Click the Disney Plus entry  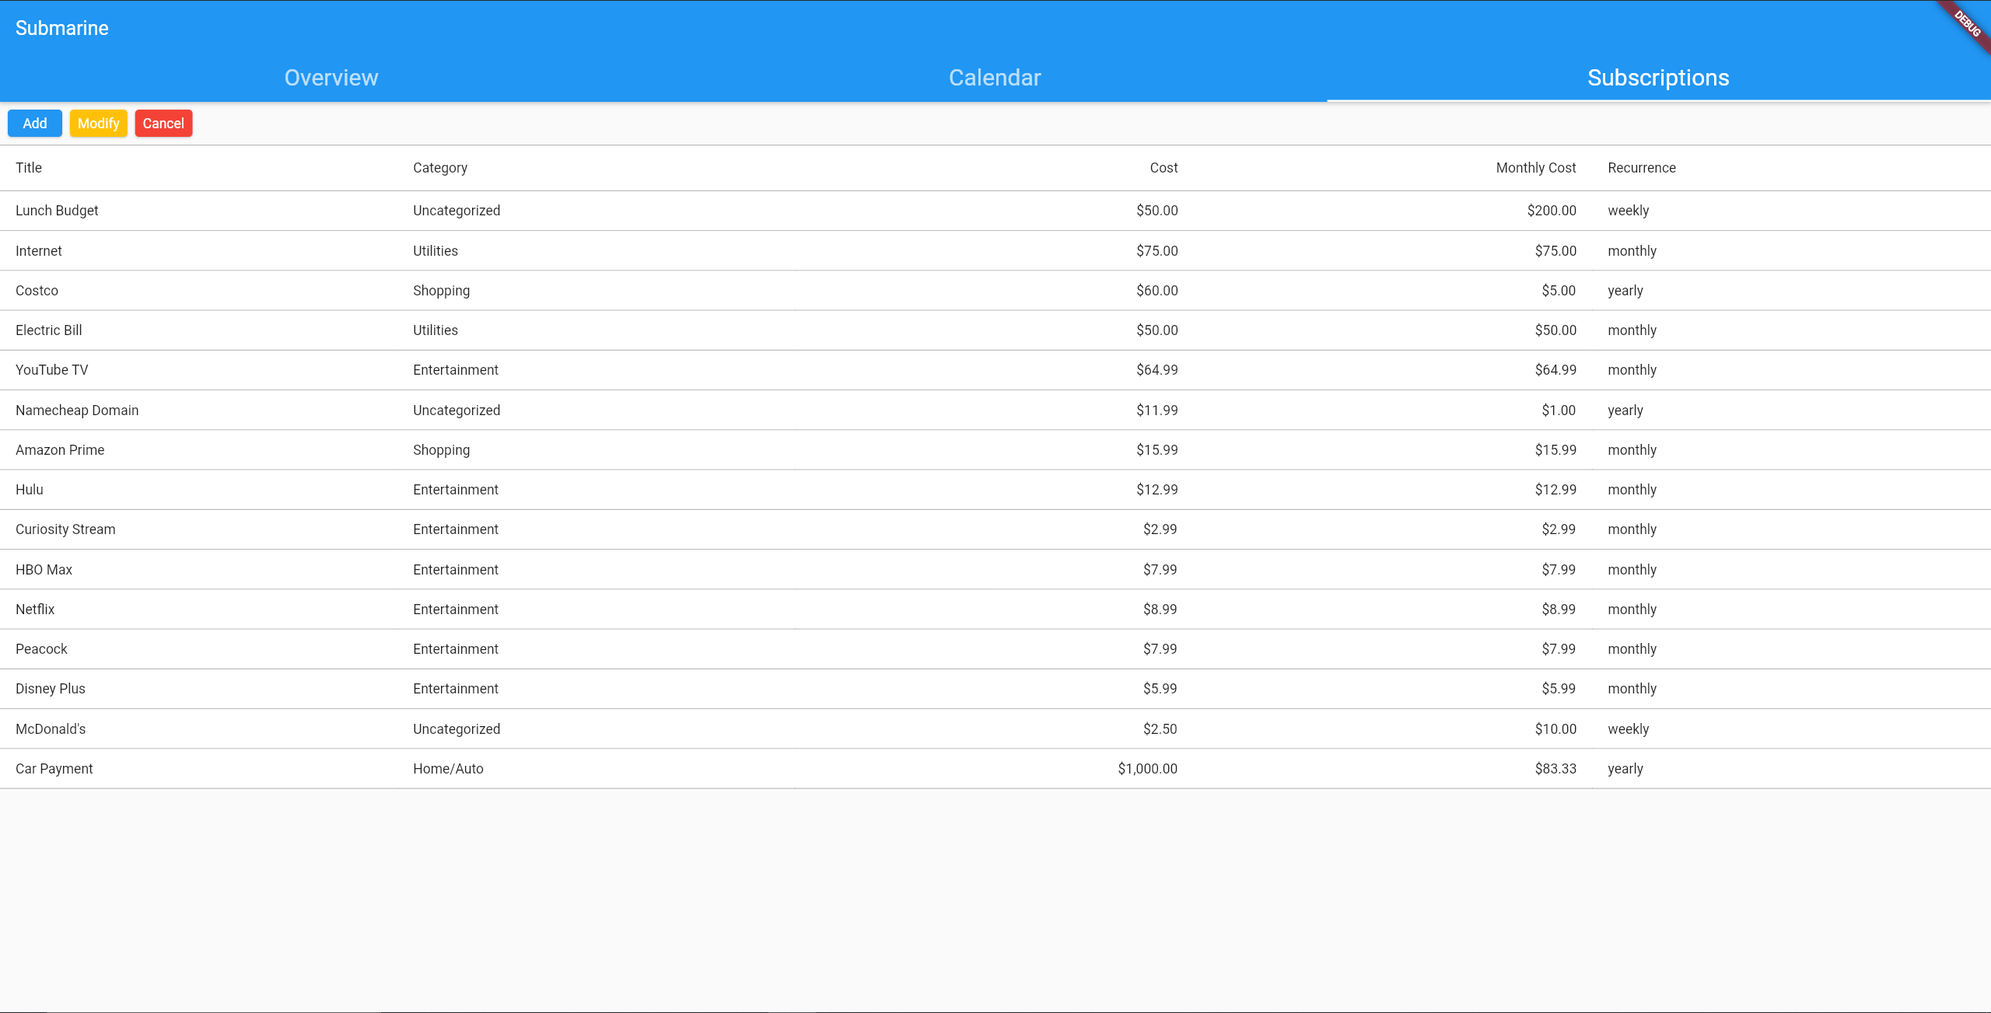click(x=51, y=689)
